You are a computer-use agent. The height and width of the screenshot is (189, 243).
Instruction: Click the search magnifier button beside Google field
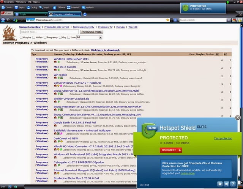click(x=229, y=20)
